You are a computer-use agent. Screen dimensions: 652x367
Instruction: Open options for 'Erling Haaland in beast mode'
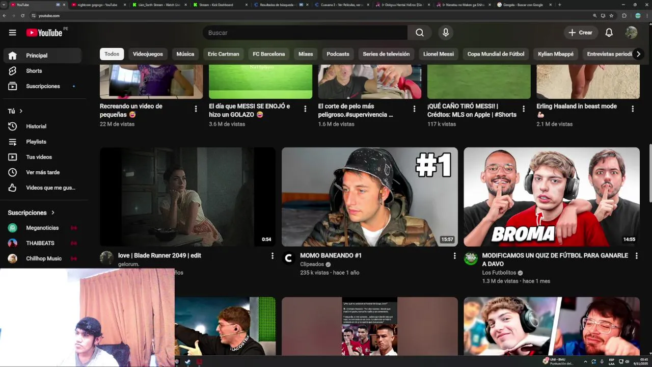click(x=633, y=109)
